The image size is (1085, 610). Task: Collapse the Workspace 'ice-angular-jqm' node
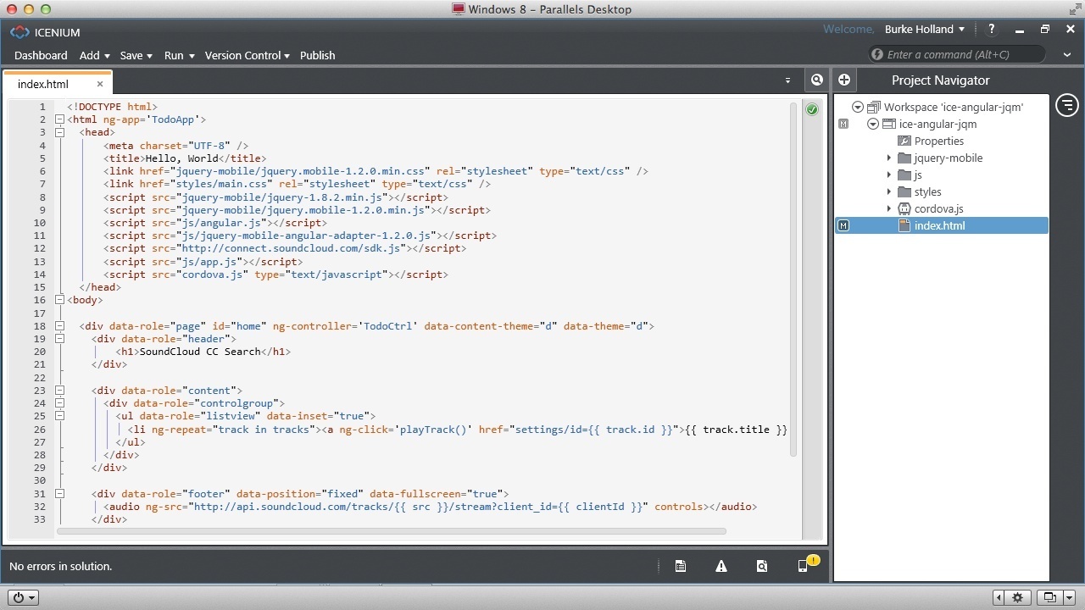858,107
